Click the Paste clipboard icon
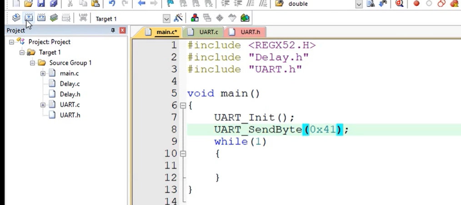 click(x=95, y=3)
